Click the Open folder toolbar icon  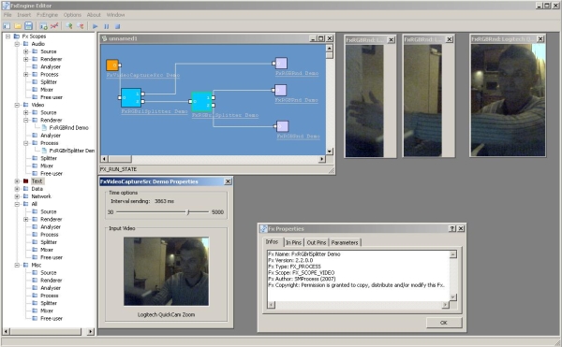coord(18,26)
